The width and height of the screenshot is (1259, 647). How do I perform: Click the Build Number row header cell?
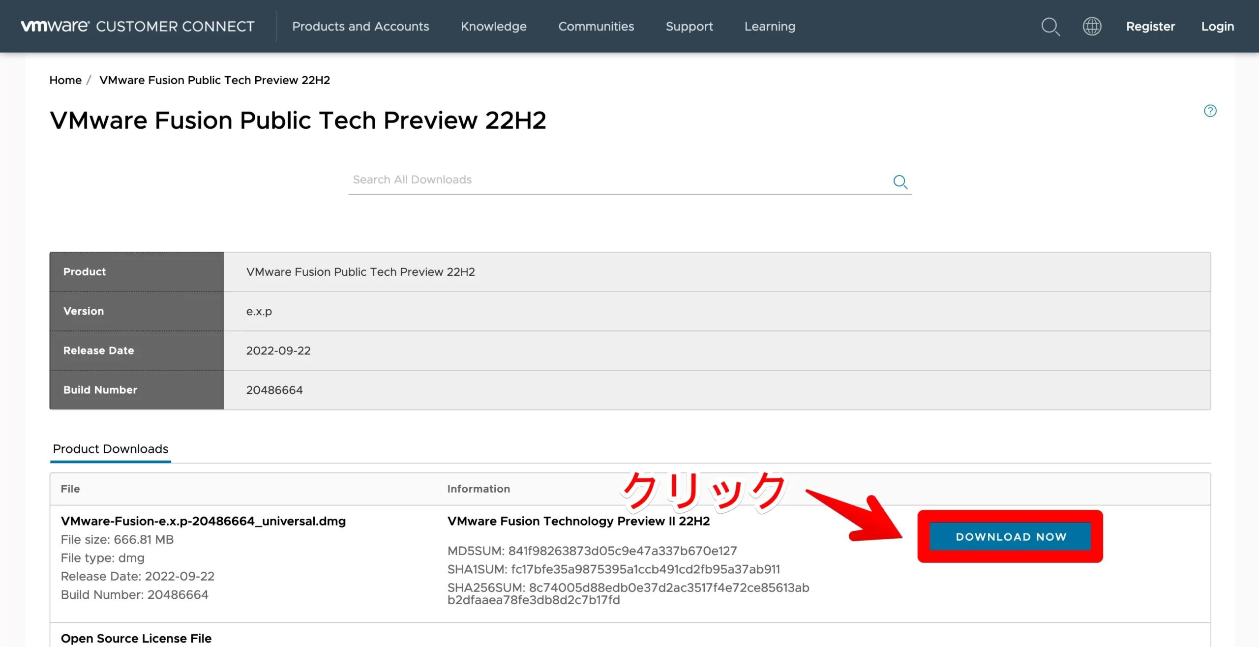(x=137, y=390)
